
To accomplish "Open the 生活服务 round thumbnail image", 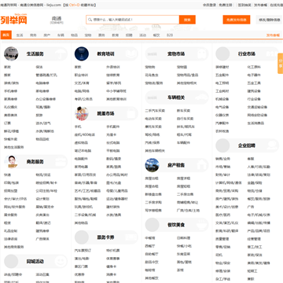I will click(x=11, y=53).
